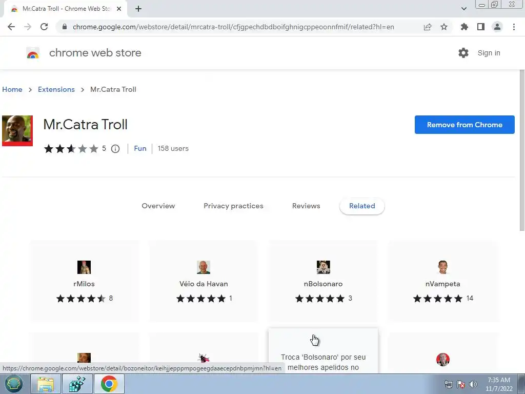Close the Mr.Catra Troll tab
The height and width of the screenshot is (394, 525).
(119, 9)
